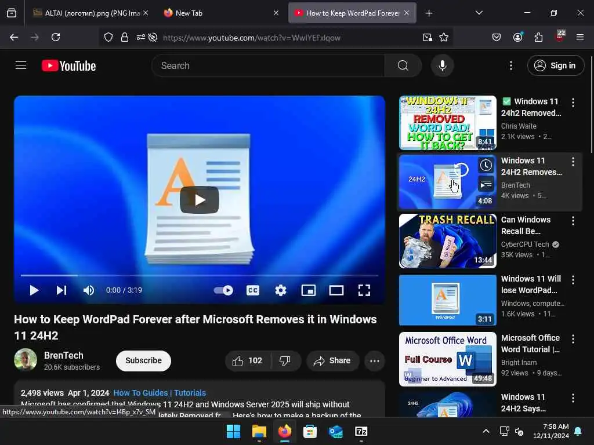Open Windows Start menu
This screenshot has width=594, height=445.
pyautogui.click(x=233, y=431)
